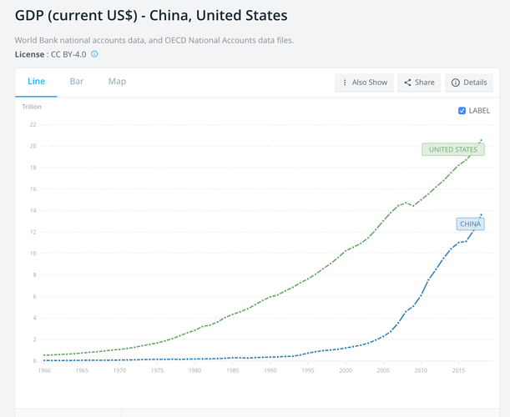
Task: Uncheck the LABEL checkbox
Action: (462, 110)
